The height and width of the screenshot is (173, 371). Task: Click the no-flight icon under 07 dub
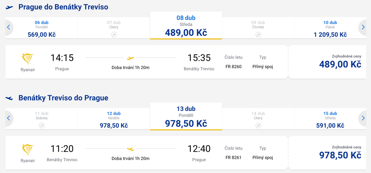[x=114, y=35]
